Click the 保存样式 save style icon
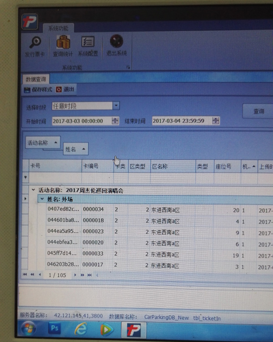 (x=27, y=90)
